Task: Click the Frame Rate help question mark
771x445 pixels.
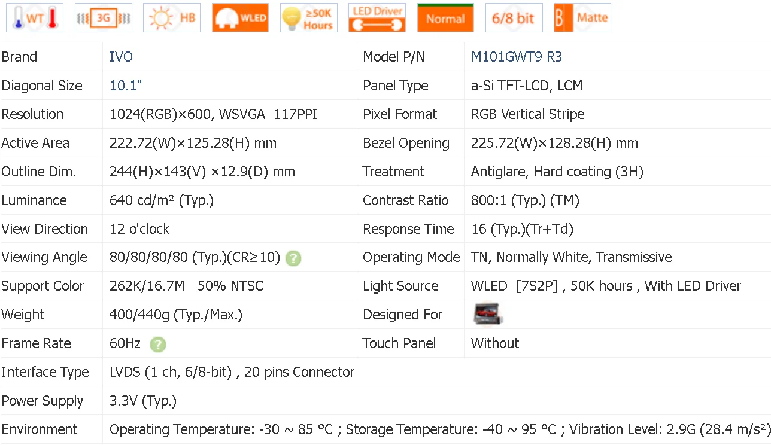Action: coord(157,344)
